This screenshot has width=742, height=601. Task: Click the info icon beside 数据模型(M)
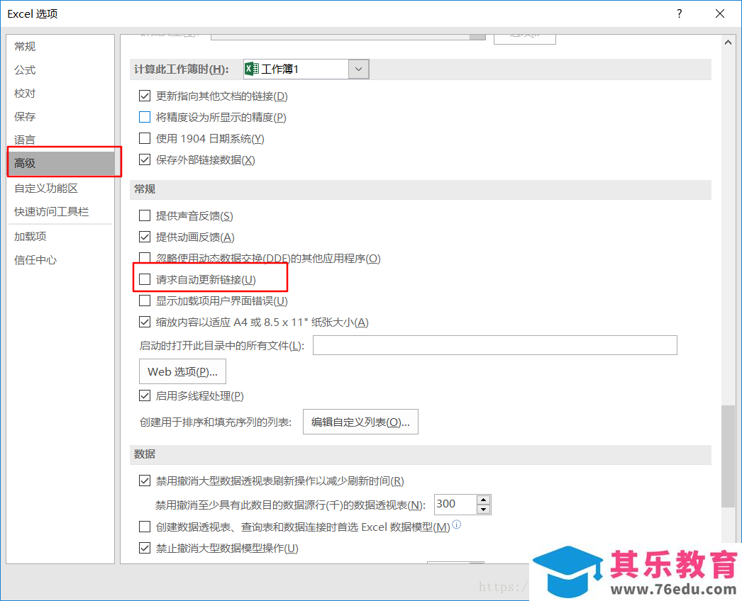(x=457, y=524)
